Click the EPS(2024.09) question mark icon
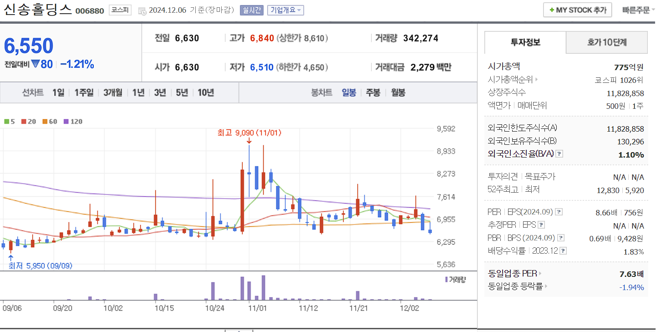This screenshot has height=332, width=656. click(558, 212)
